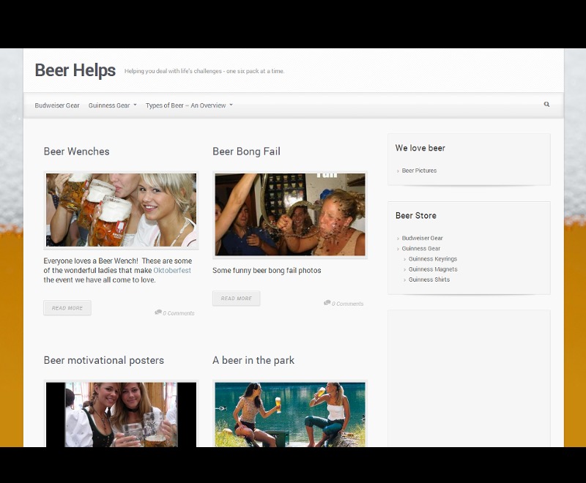The width and height of the screenshot is (586, 483).
Task: Open Guinness Keyrings sidebar link
Action: (433, 259)
